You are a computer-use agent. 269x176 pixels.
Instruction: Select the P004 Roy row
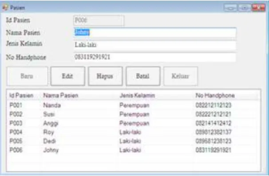click(133, 132)
